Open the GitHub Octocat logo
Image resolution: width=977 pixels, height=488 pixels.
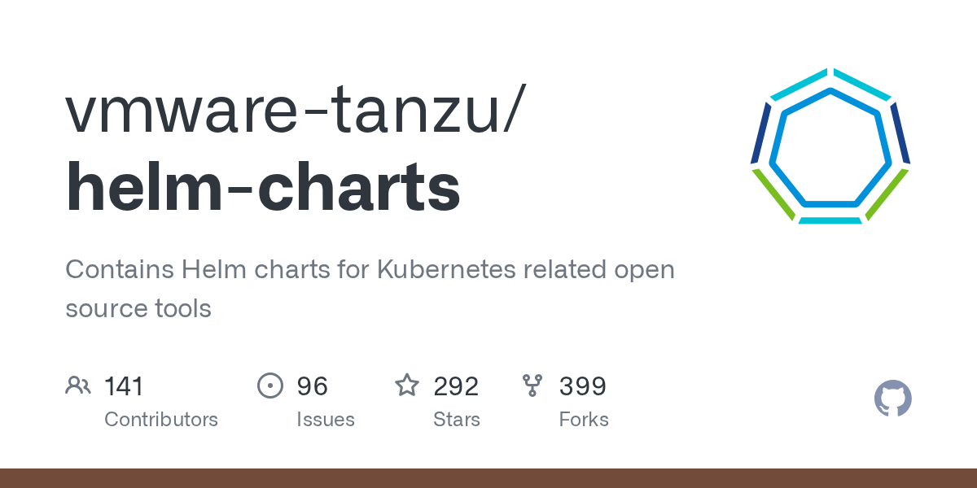892,399
